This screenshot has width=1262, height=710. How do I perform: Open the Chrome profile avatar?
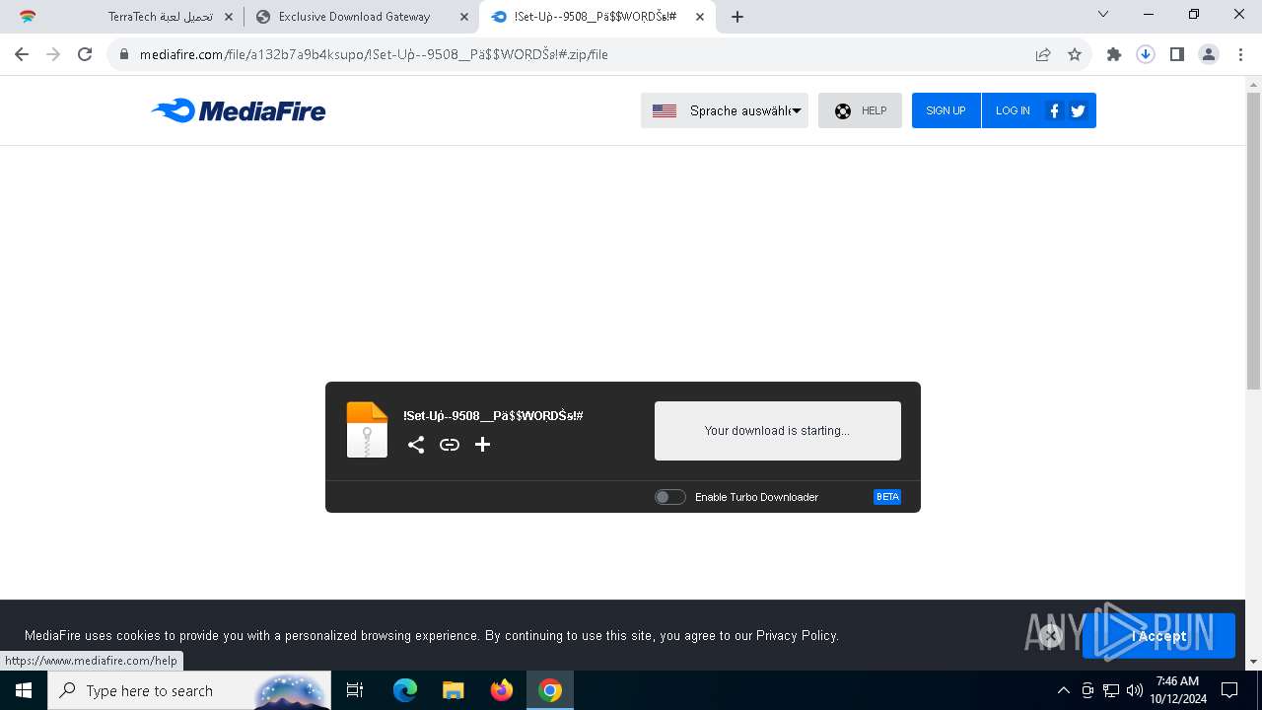tap(1209, 54)
